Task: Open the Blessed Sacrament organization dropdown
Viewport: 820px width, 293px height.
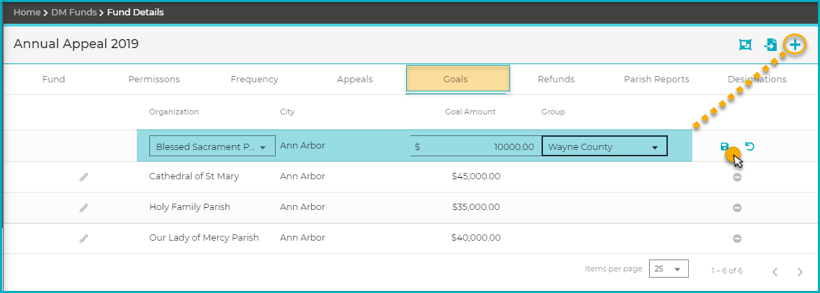Action: point(212,146)
